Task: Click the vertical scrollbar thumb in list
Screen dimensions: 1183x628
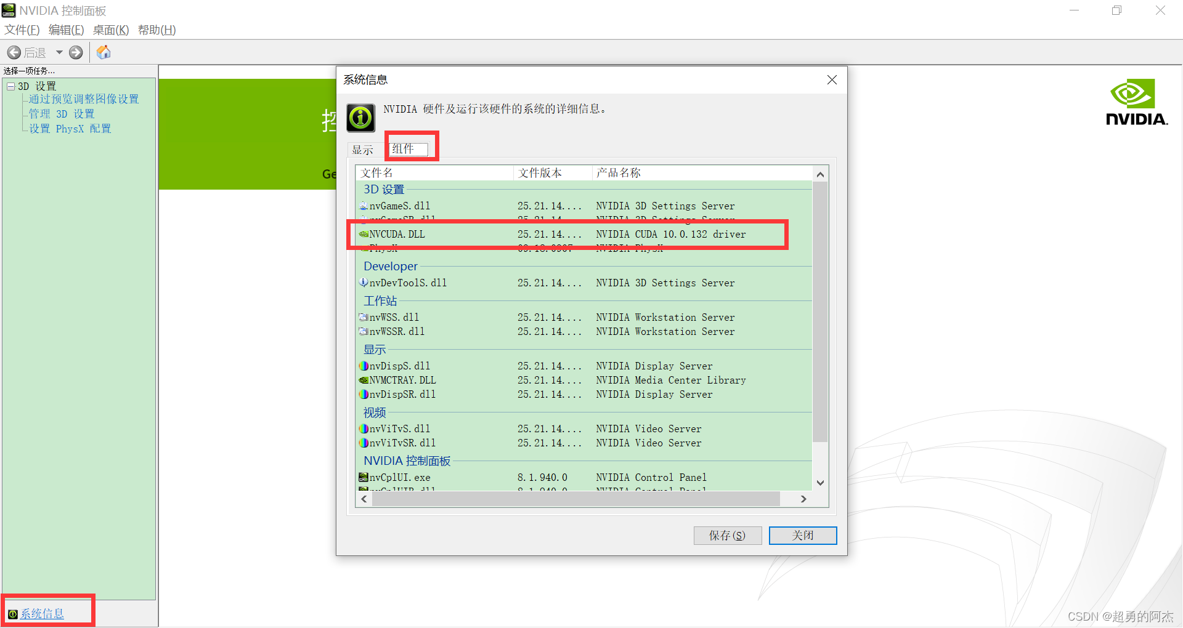Action: (820, 312)
